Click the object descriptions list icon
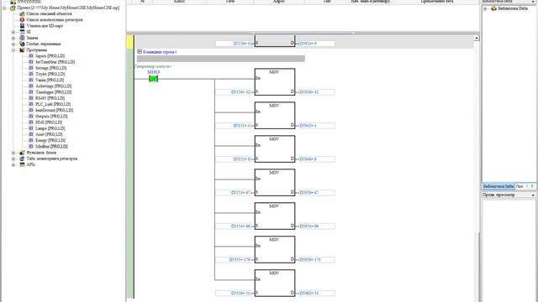The height and width of the screenshot is (302, 538). pos(22,13)
